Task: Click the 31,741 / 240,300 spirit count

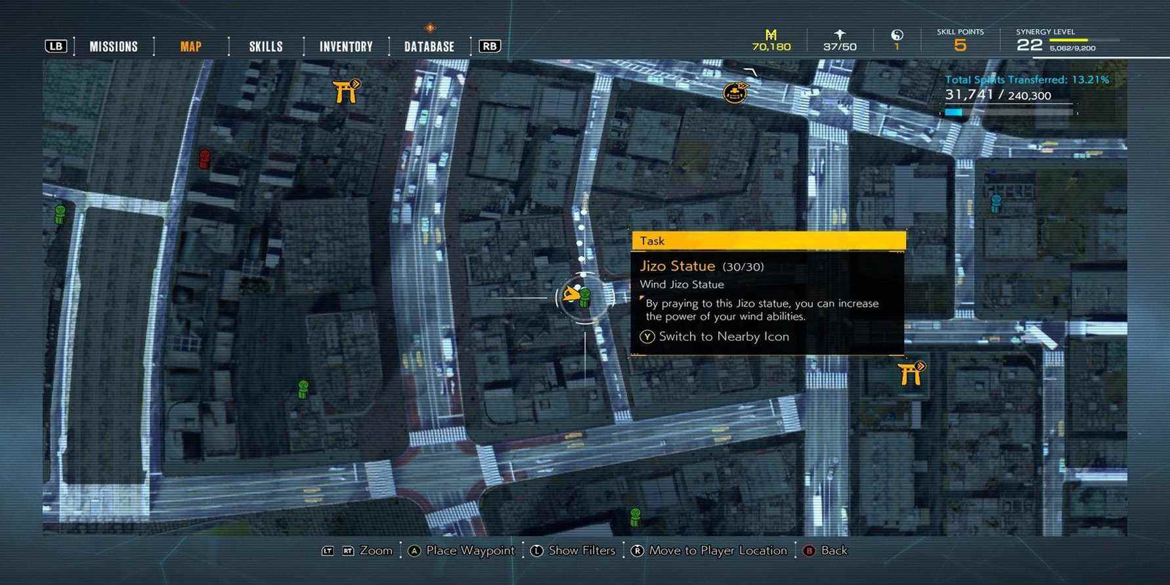Action: pyautogui.click(x=998, y=95)
